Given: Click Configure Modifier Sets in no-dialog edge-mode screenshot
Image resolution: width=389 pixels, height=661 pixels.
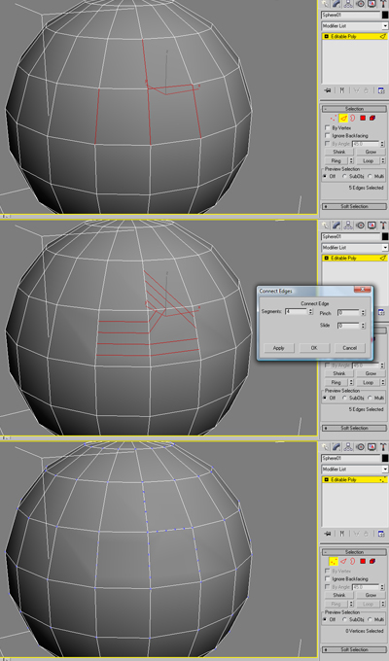Looking at the screenshot, I should click(x=381, y=90).
